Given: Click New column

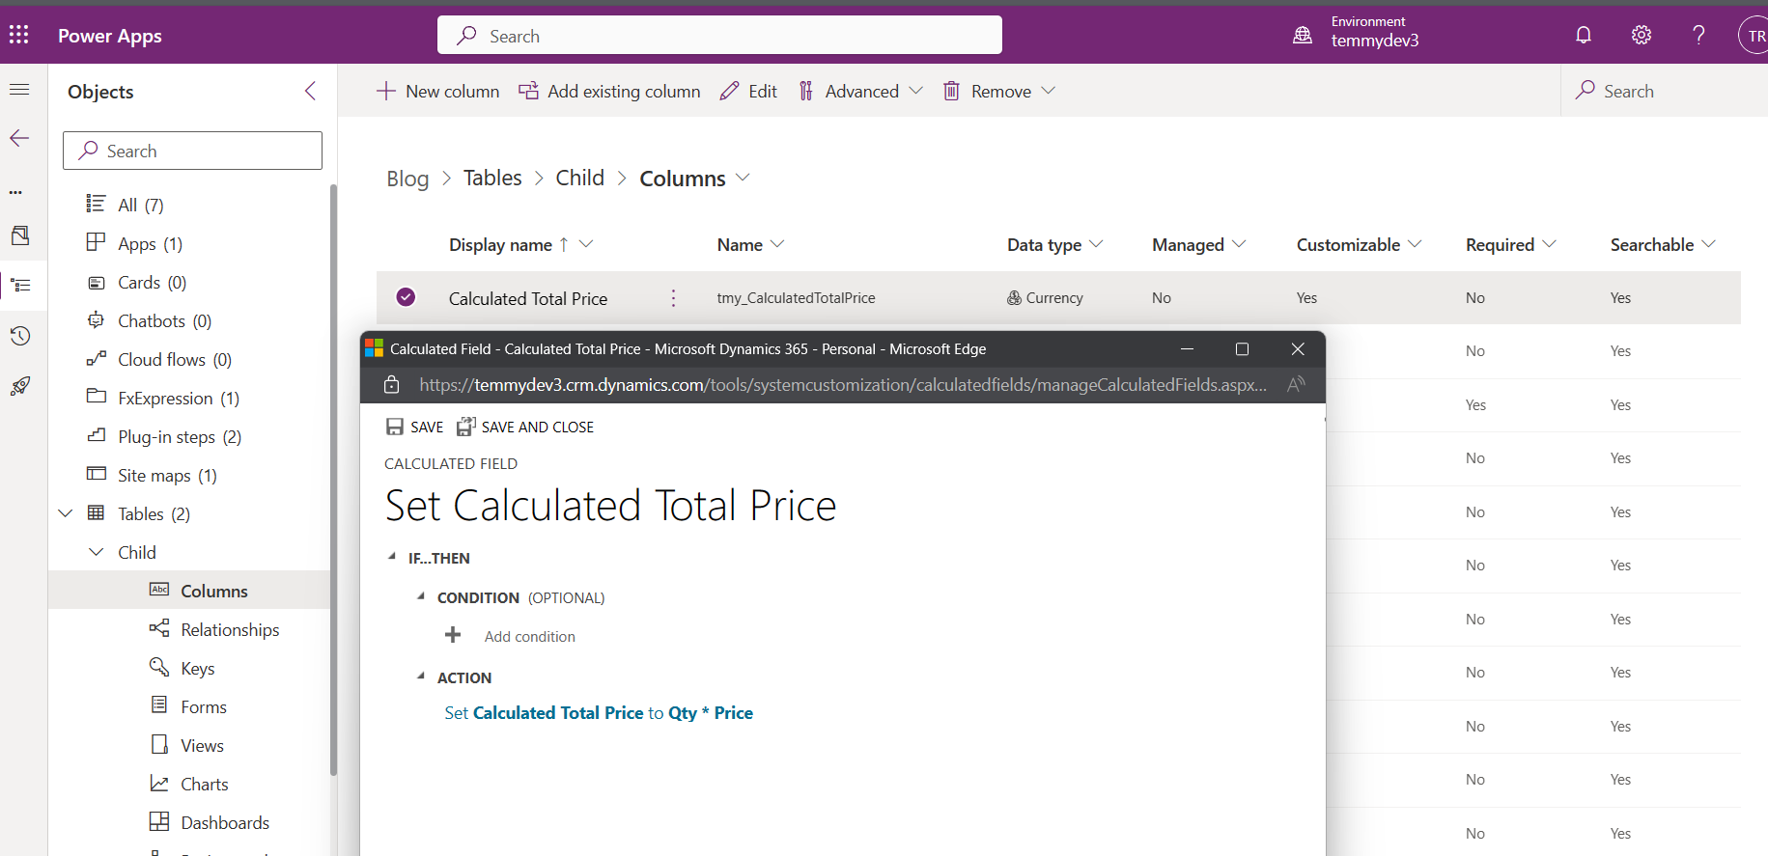Looking at the screenshot, I should [437, 91].
